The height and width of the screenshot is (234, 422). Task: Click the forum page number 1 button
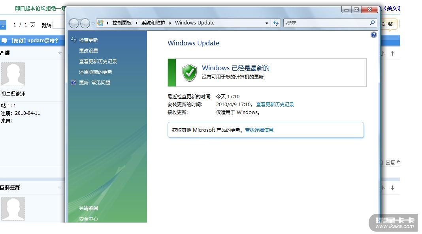tap(3, 25)
